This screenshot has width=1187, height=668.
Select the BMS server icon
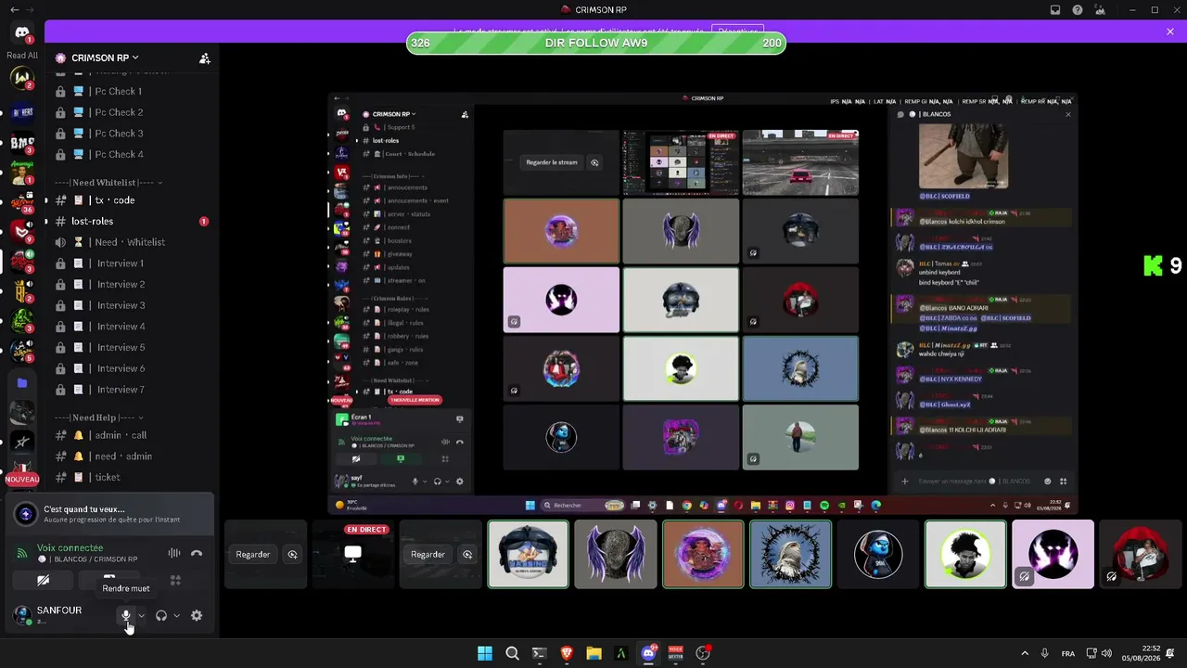tap(22, 143)
